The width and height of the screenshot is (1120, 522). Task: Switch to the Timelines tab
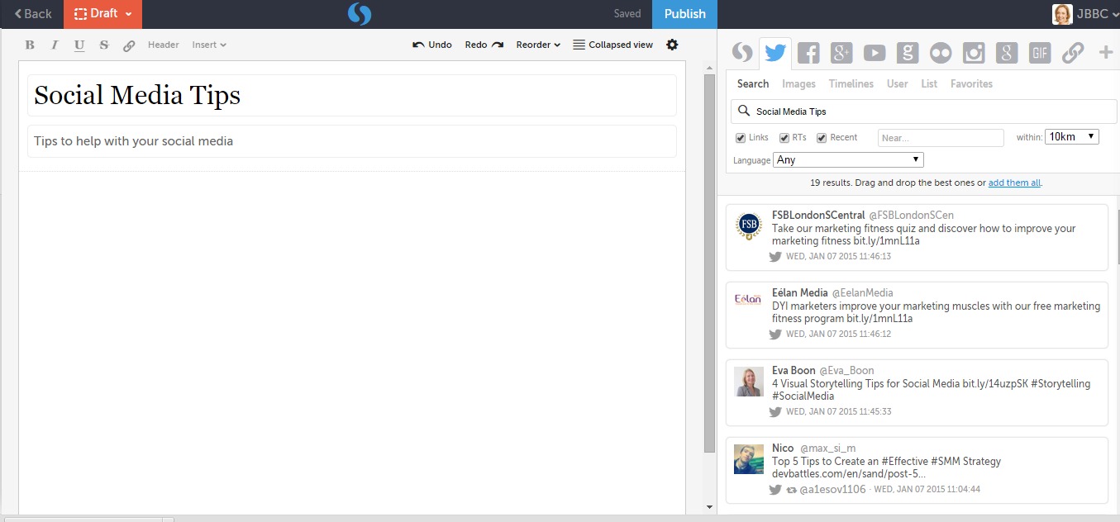tap(851, 83)
